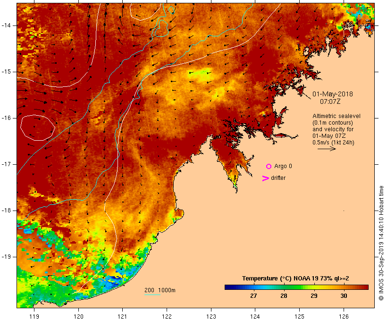Click the 'Argo 0' legend label
Screen dimensions: 387x321
pyautogui.click(x=283, y=166)
